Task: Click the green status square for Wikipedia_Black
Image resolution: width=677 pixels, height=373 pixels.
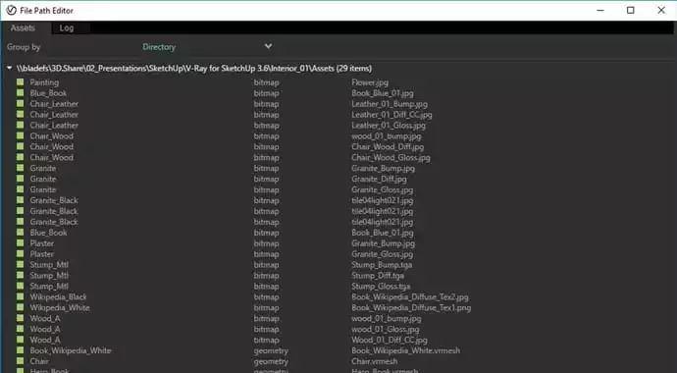Action: [x=21, y=296]
